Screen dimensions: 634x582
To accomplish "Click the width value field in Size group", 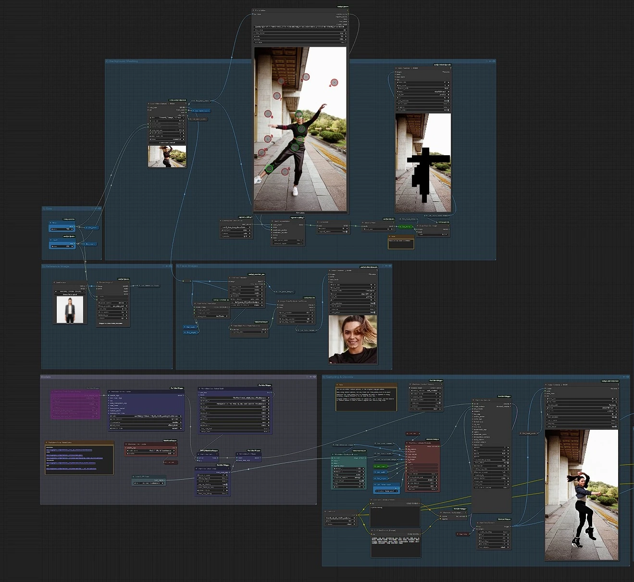I will [x=62, y=229].
